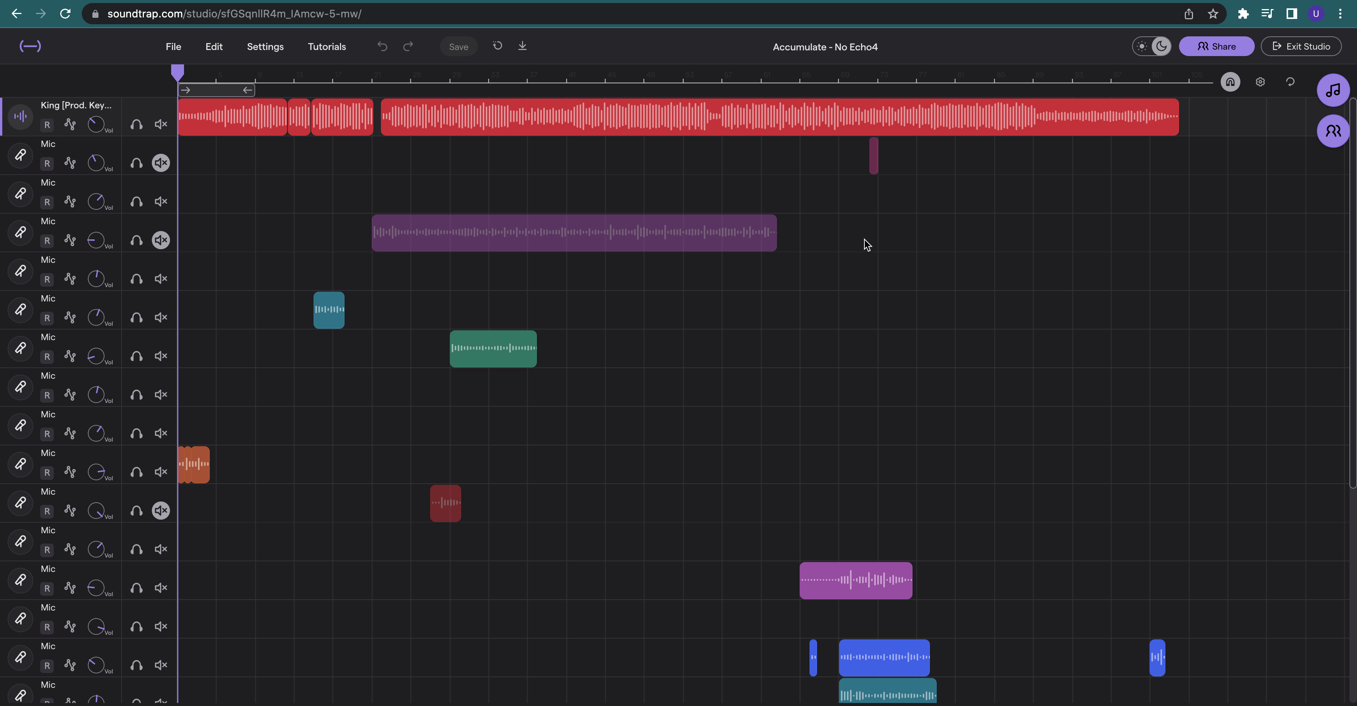The width and height of the screenshot is (1357, 706).
Task: Solo the King track with headphones
Action: 136,124
